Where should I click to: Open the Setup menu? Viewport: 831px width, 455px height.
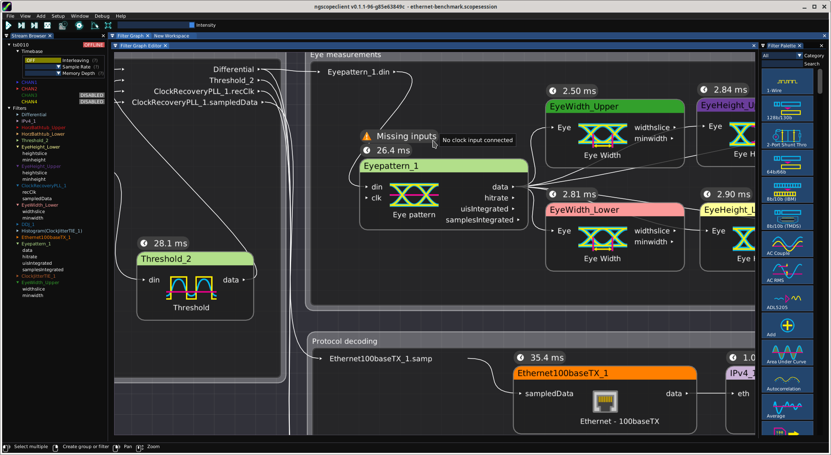[x=58, y=16]
